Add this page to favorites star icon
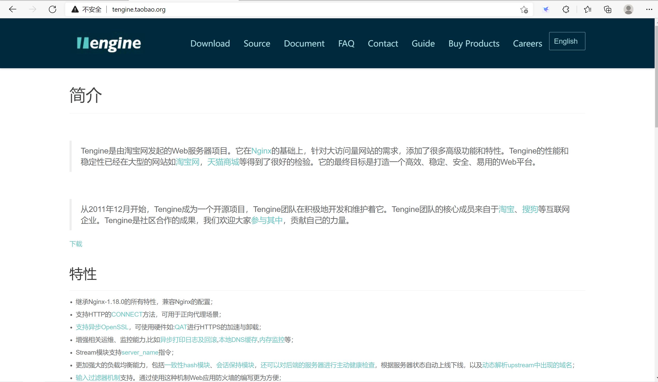The height and width of the screenshot is (382, 658). pos(524,10)
